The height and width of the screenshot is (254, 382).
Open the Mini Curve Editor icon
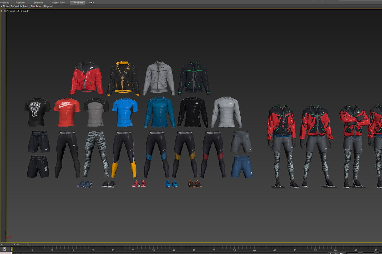coord(4,250)
